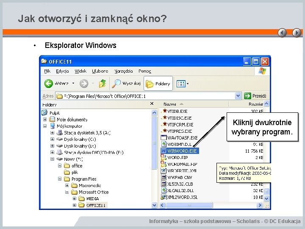This screenshot has width=305, height=229.
Task: Select the WWPAB.CNV file icon
Action: coord(164,177)
